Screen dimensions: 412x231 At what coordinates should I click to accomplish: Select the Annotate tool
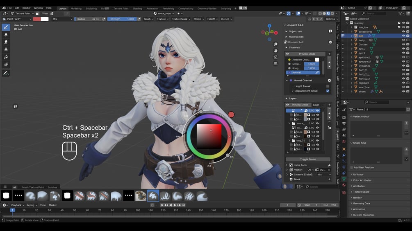point(6,73)
